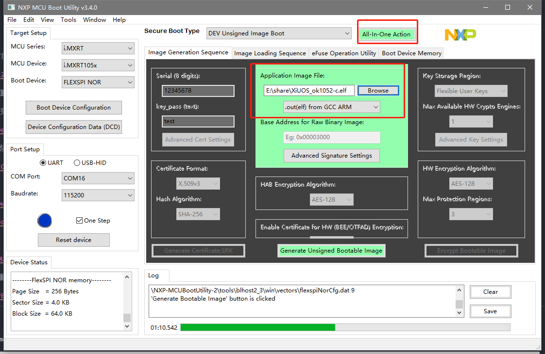Click the Reset device button
This screenshot has width=545, height=354.
[x=74, y=240]
